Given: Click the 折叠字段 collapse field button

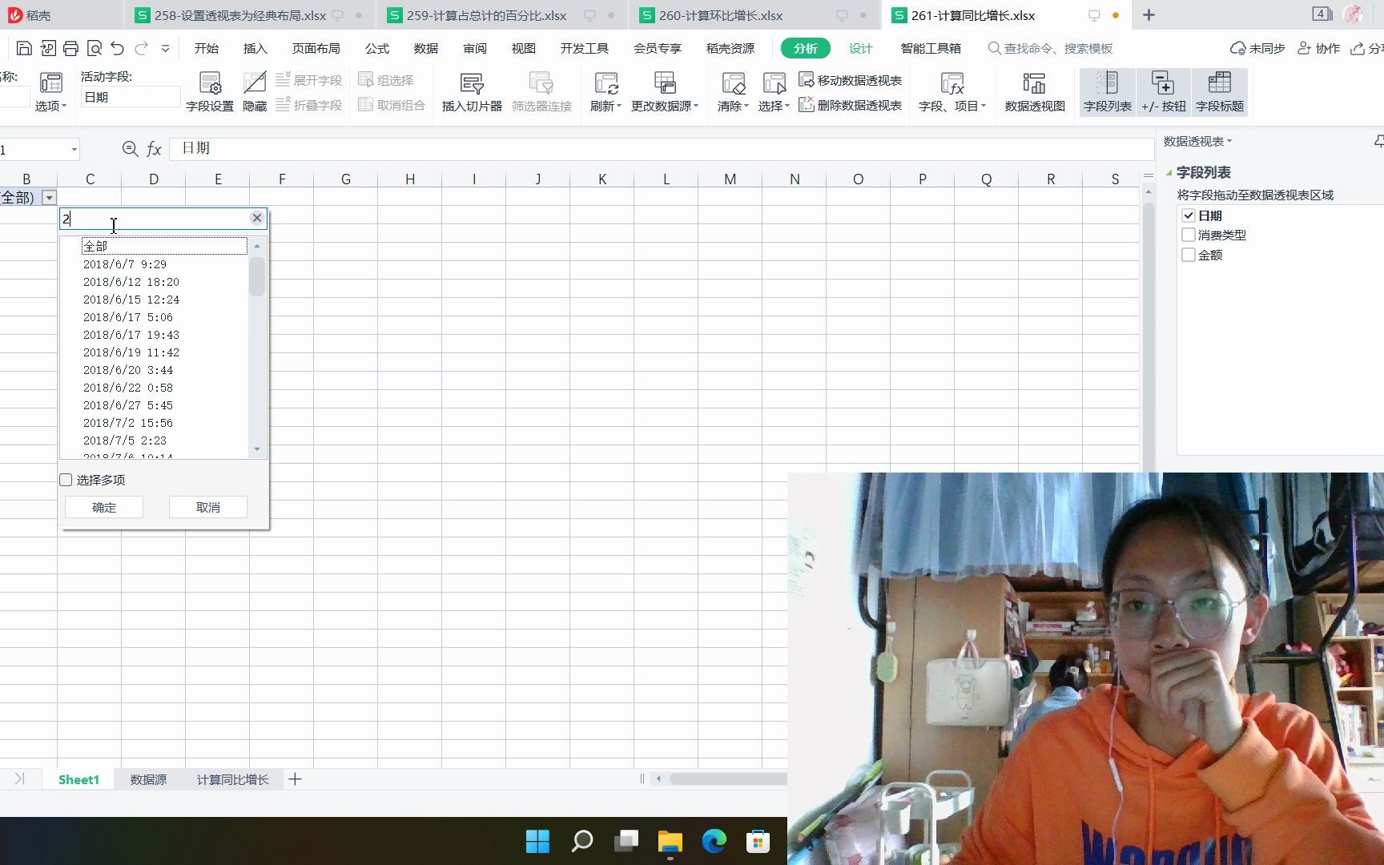Looking at the screenshot, I should [x=308, y=105].
